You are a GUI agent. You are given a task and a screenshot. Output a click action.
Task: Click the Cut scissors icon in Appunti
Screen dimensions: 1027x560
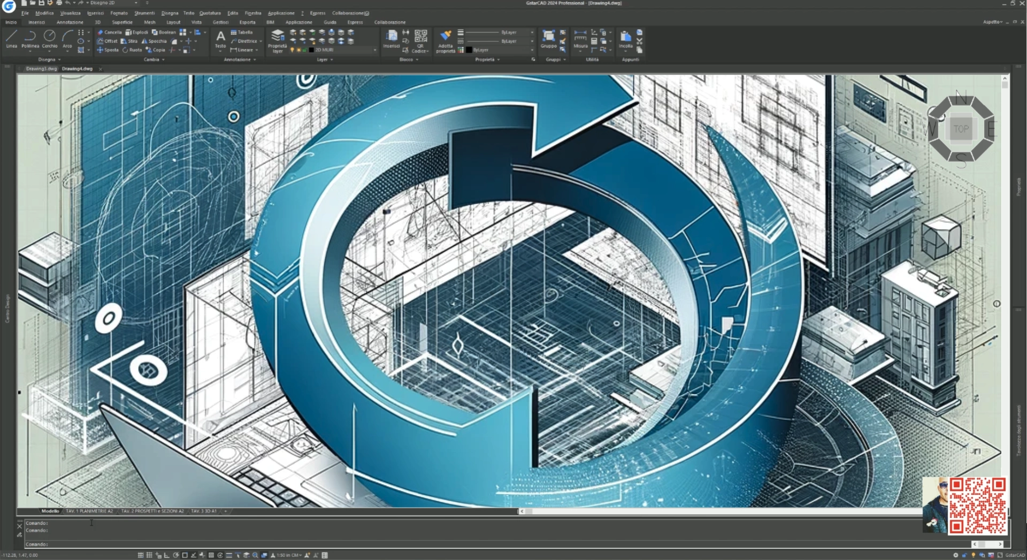(639, 41)
